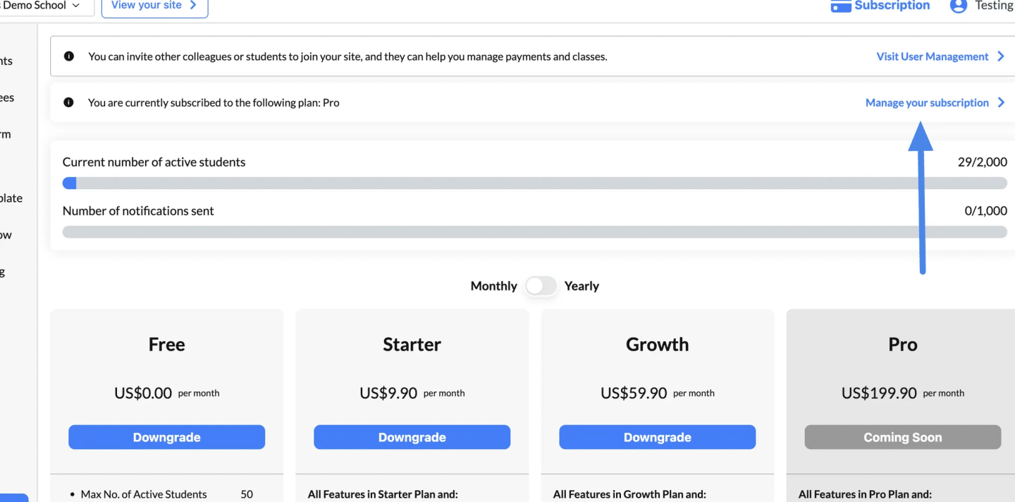Click info icon beside current plan message
The width and height of the screenshot is (1015, 502).
click(x=69, y=102)
